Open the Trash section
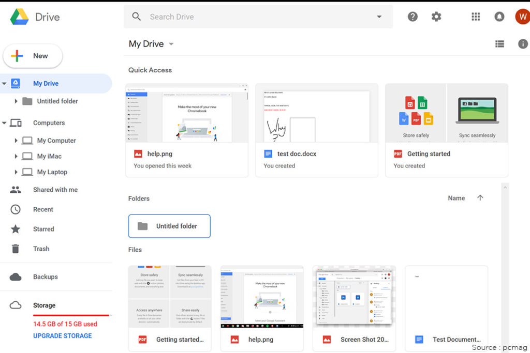Screen dimensions: 530x353 click(x=41, y=249)
